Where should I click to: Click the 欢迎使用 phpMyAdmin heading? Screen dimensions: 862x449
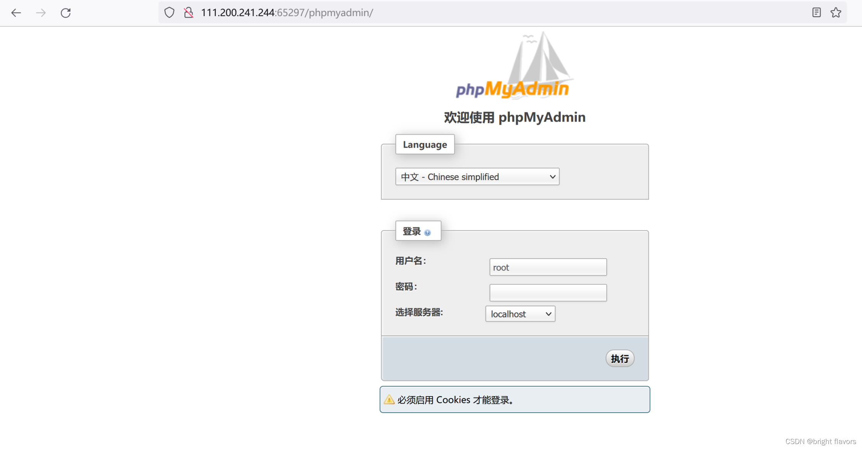[x=515, y=117]
